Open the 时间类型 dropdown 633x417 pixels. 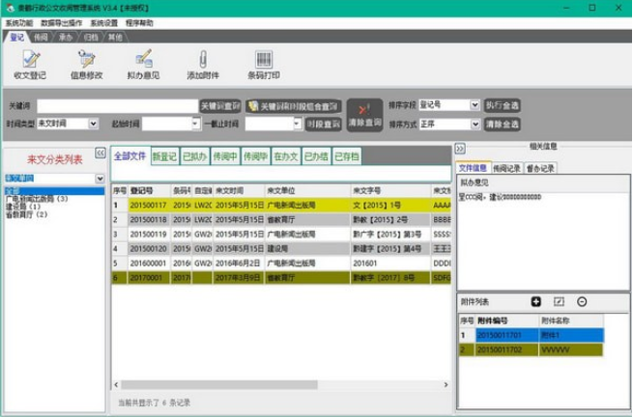coord(93,124)
